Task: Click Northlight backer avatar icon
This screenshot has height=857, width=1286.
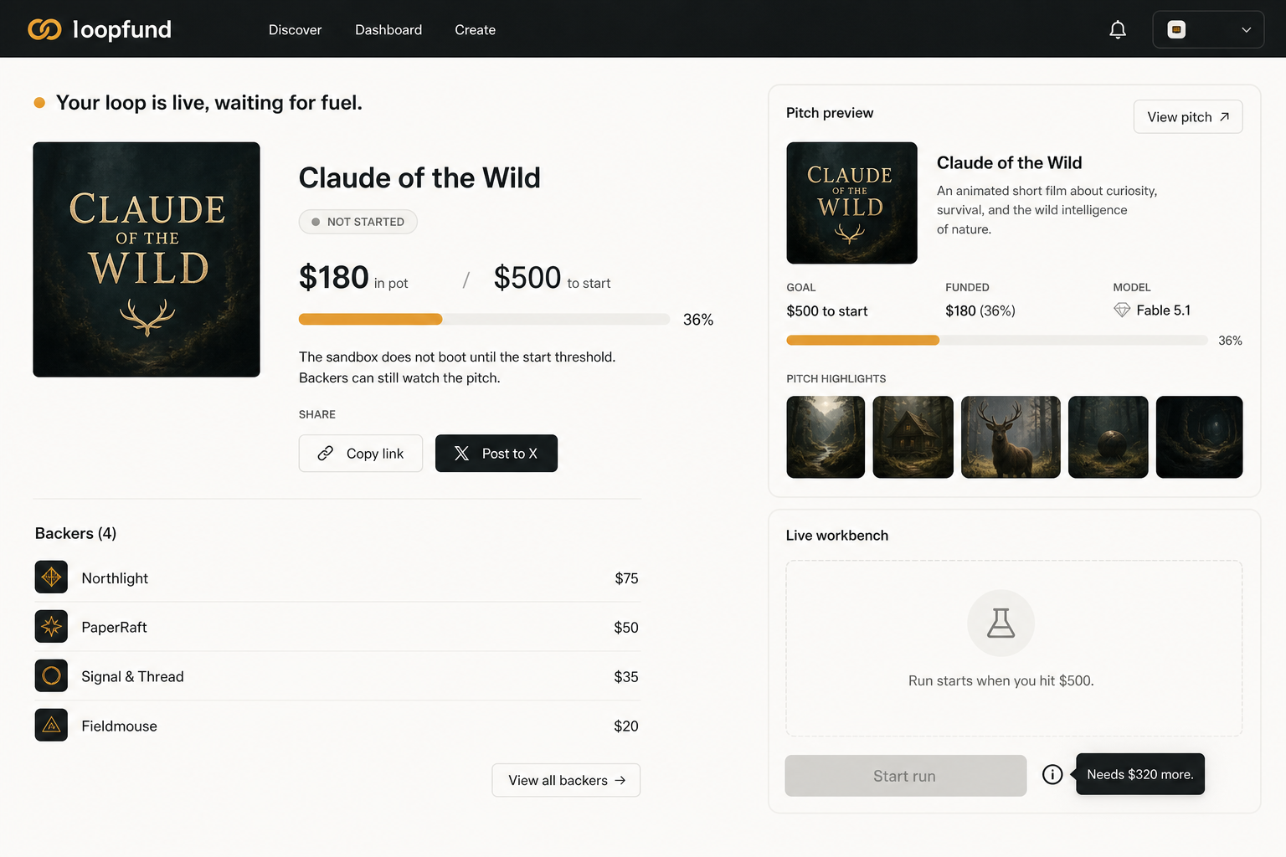Action: pyautogui.click(x=51, y=577)
